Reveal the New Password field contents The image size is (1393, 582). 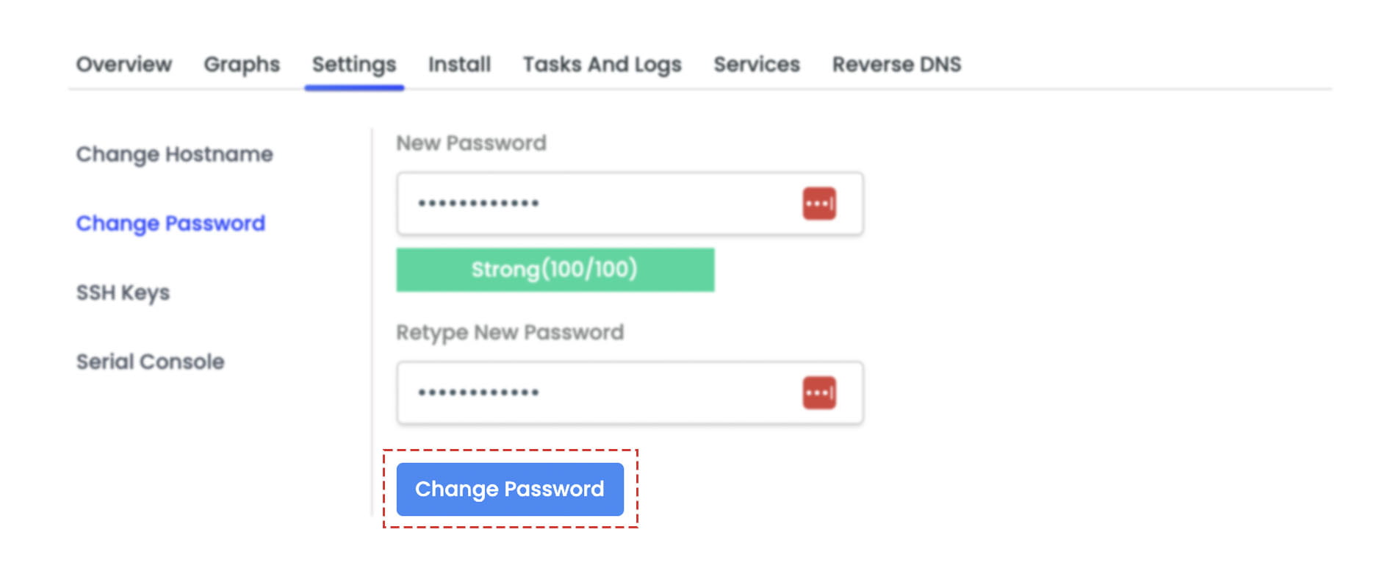coord(818,204)
